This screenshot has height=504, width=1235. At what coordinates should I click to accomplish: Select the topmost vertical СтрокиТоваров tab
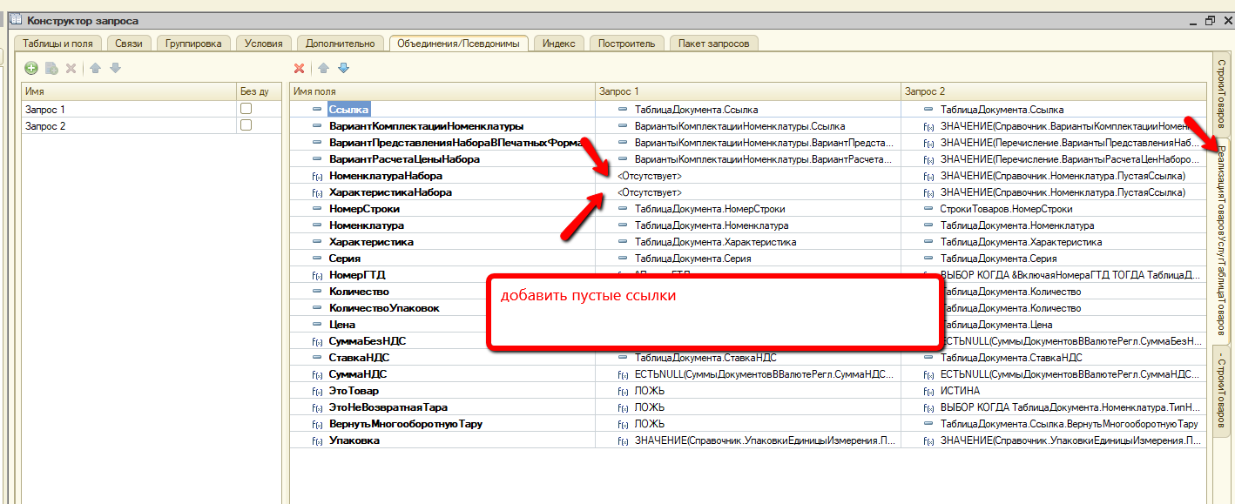coord(1221,95)
